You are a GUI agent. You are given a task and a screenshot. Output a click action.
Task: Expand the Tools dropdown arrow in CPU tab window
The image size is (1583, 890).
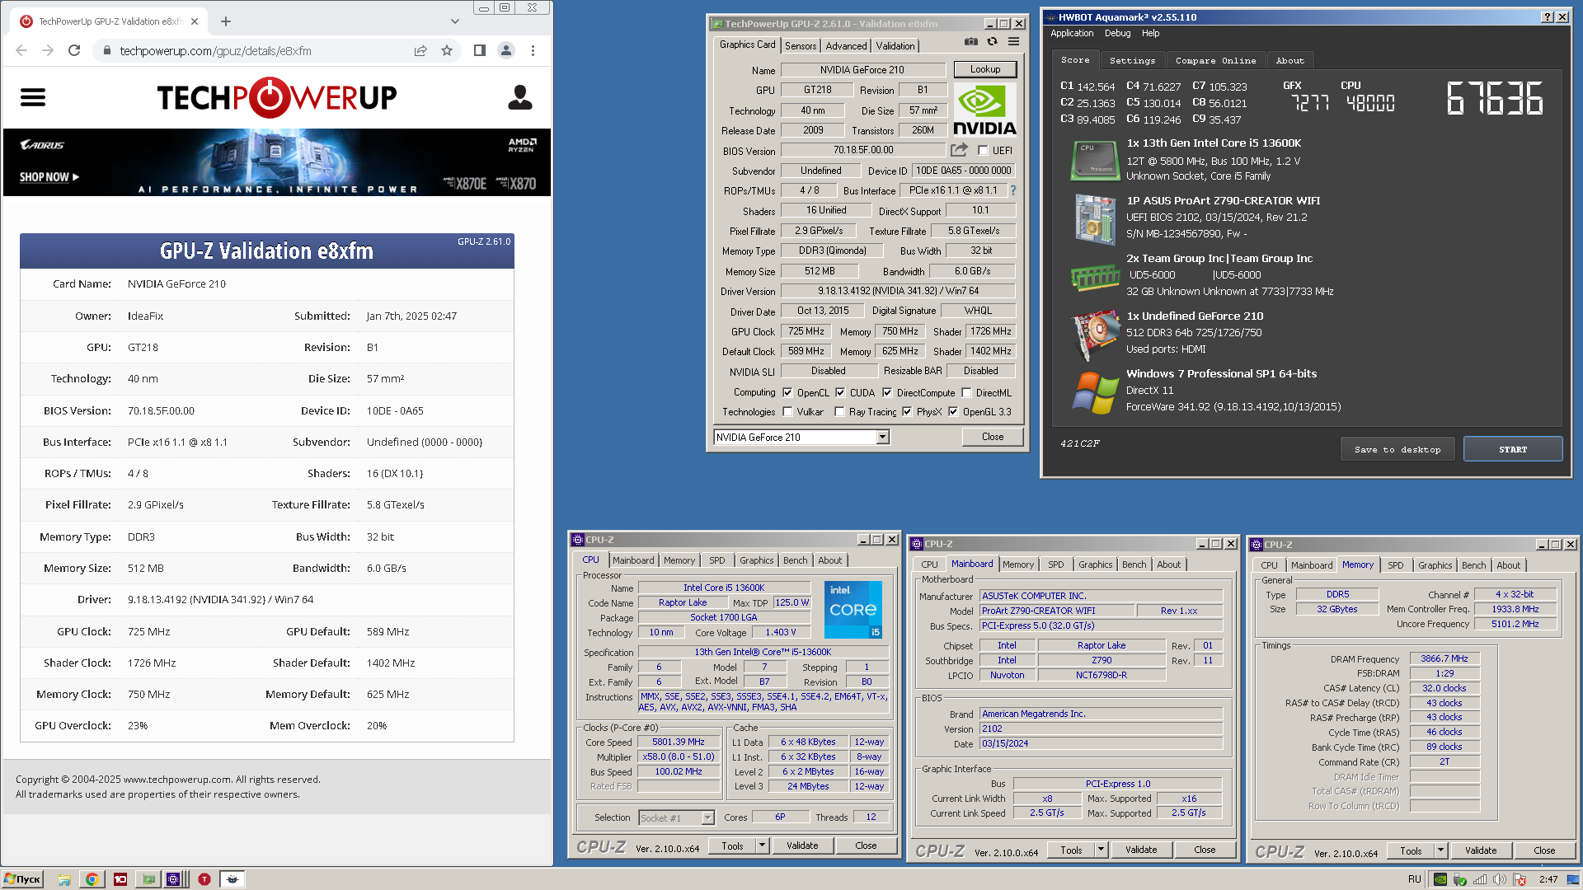(762, 845)
